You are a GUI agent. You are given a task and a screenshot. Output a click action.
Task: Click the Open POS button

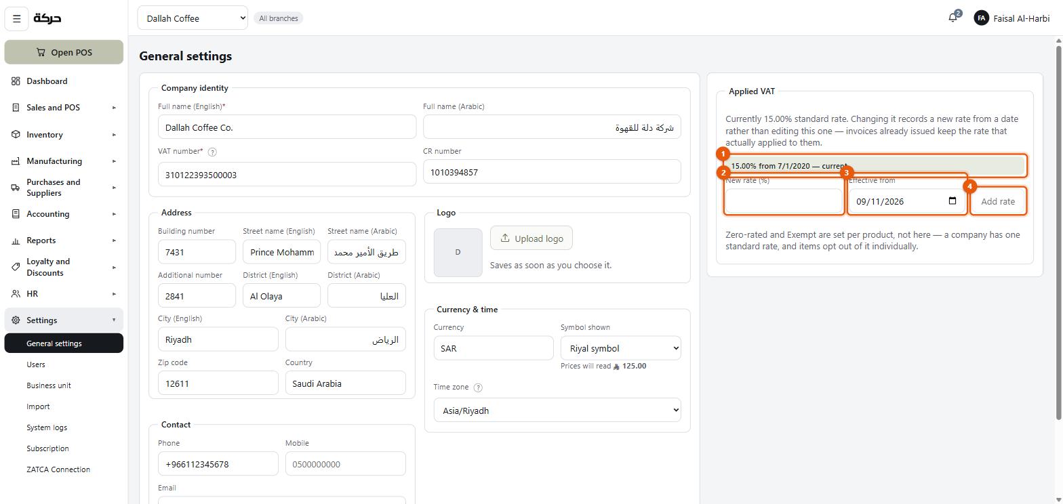tap(64, 52)
